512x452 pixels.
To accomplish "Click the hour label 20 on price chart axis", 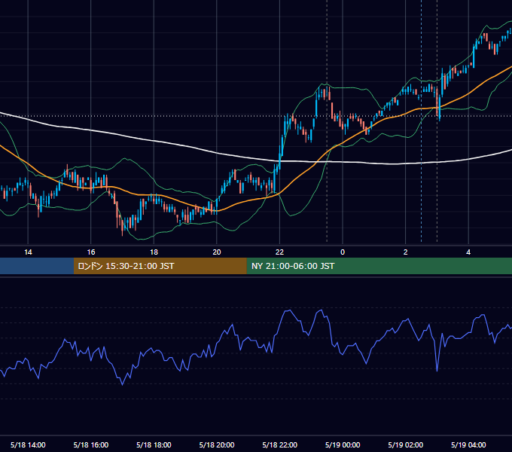I will (x=217, y=252).
